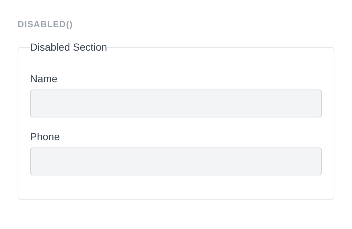Focus the disabled Phone text box
The image size is (352, 229).
tap(176, 161)
